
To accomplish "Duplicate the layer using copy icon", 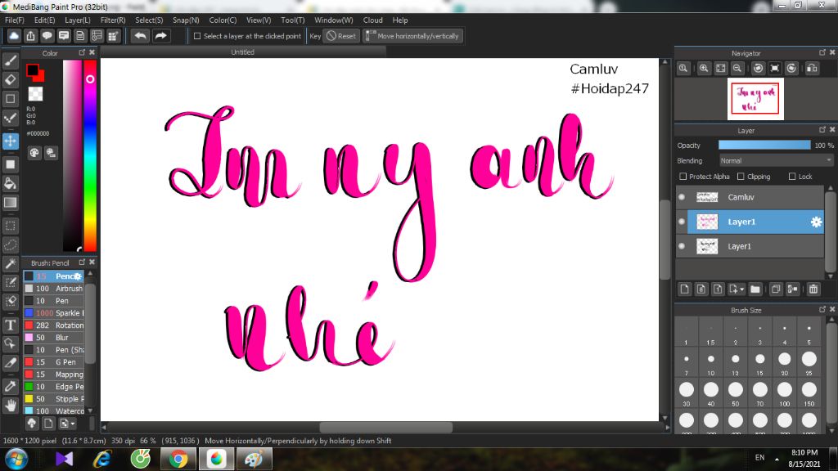I will 776,289.
